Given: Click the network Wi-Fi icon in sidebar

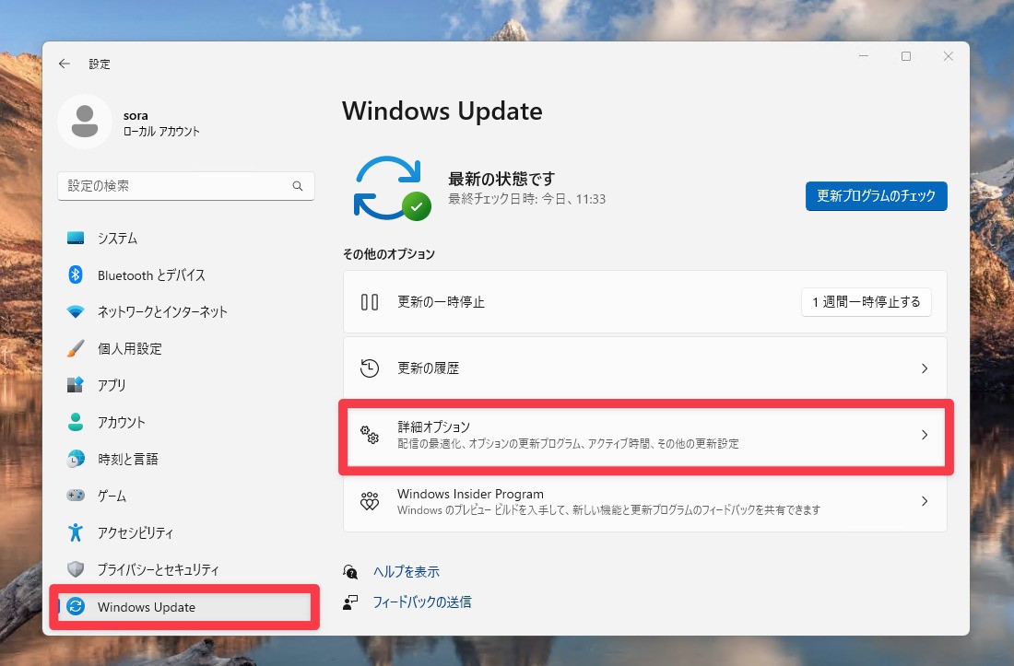Looking at the screenshot, I should pyautogui.click(x=76, y=311).
